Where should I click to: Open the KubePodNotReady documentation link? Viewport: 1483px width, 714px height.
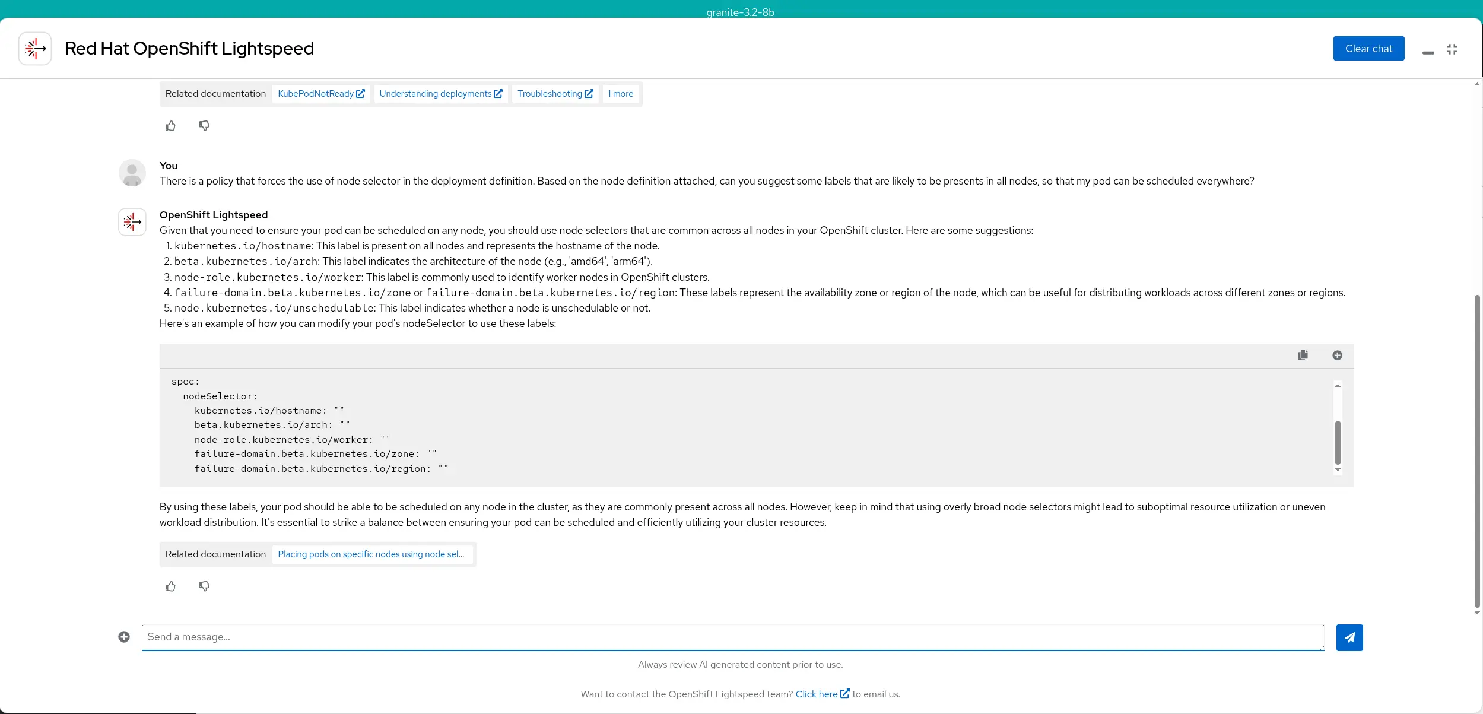pyautogui.click(x=321, y=94)
